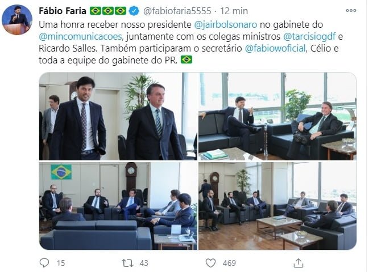This screenshot has width=369, height=272.
Task: Click the Fábio Faria display name
Action: click(x=63, y=11)
